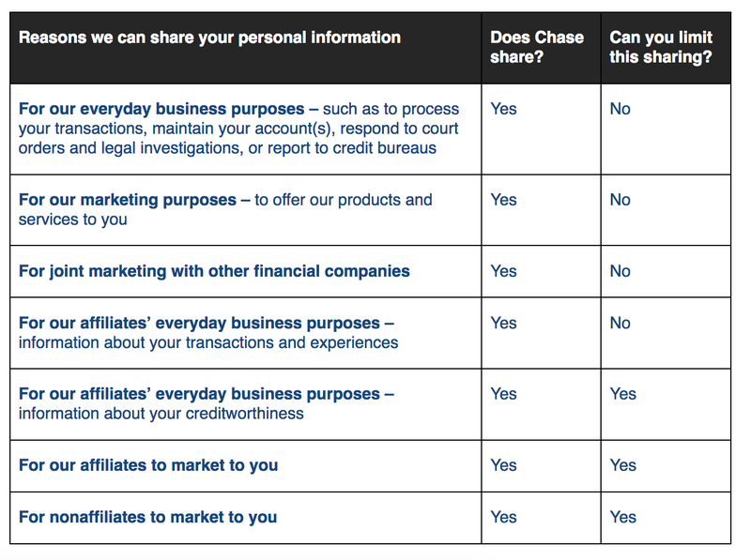Click 'Yes' share cell for marketing purposes
The image size is (751, 560).
pyautogui.click(x=503, y=200)
